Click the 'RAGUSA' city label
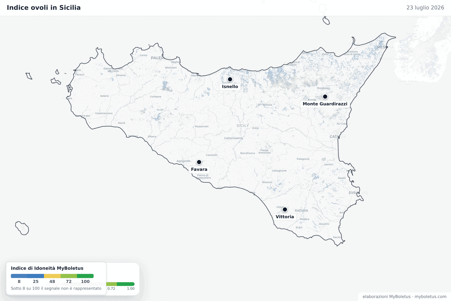451x301 pixels. pyautogui.click(x=301, y=210)
